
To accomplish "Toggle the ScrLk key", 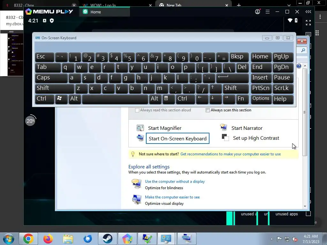I will 283,89.
